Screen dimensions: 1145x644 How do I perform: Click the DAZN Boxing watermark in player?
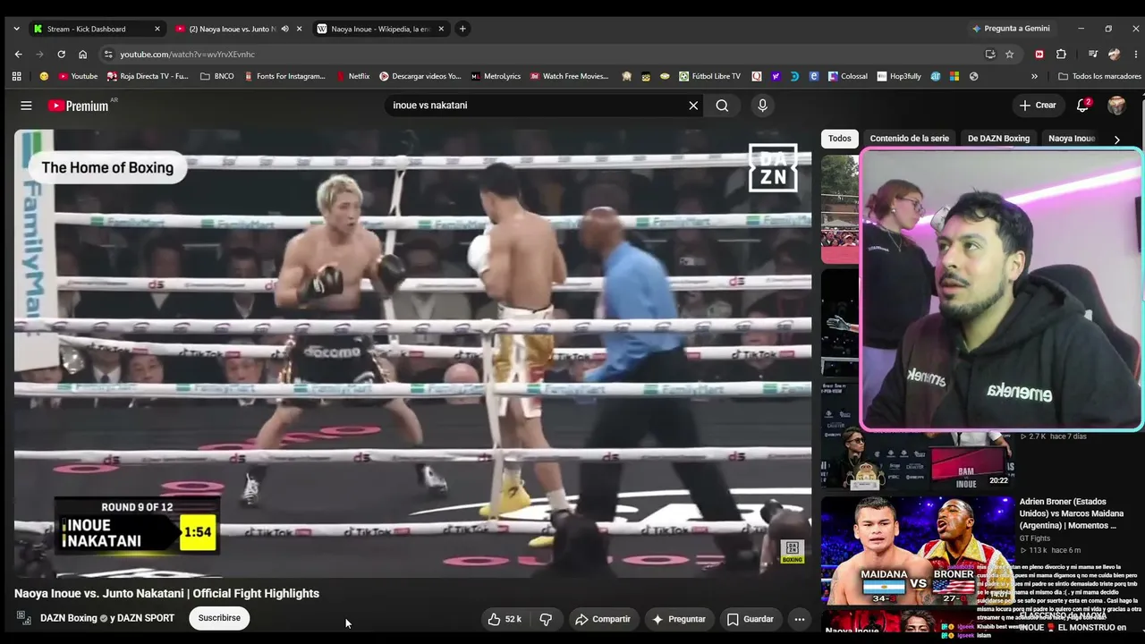[793, 552]
